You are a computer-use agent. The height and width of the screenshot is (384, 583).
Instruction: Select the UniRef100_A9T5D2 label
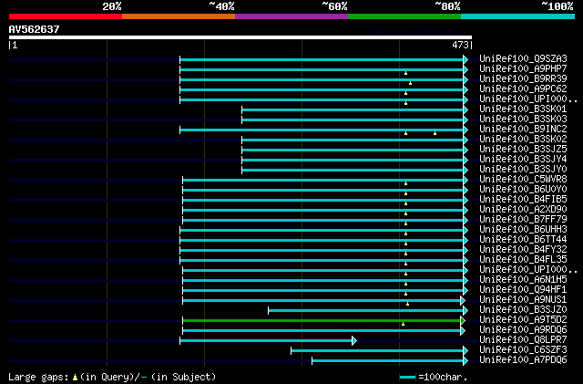523,320
